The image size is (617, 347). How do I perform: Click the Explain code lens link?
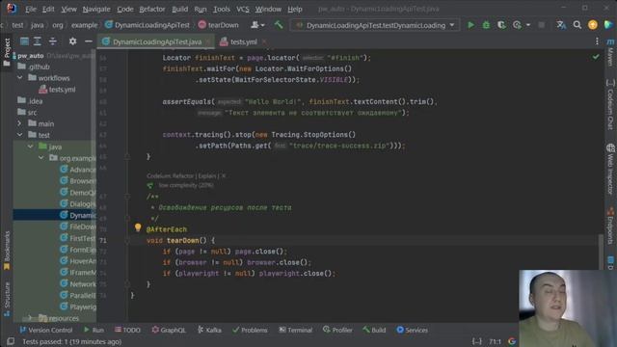(x=207, y=175)
